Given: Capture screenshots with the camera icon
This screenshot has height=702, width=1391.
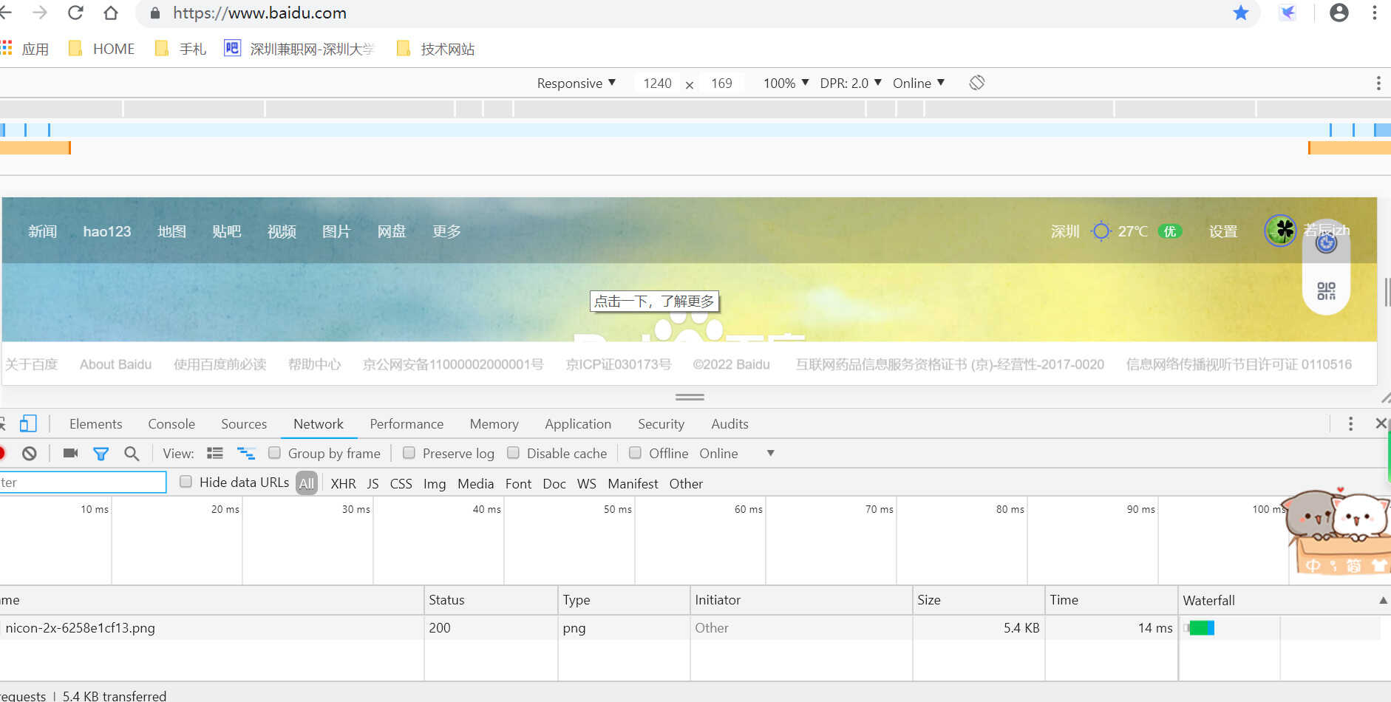Looking at the screenshot, I should 71,453.
